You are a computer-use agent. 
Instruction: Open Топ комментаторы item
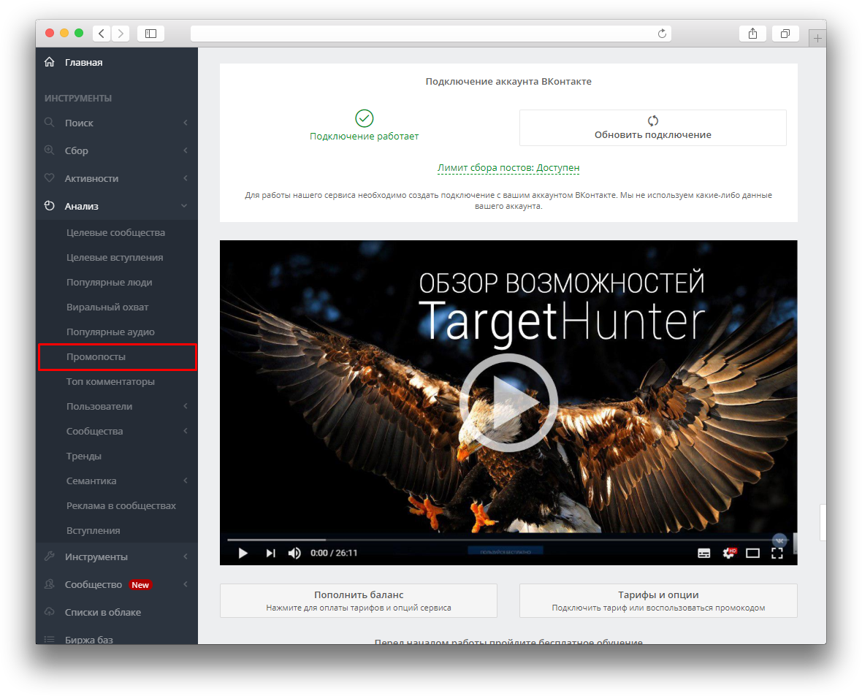pyautogui.click(x=110, y=381)
